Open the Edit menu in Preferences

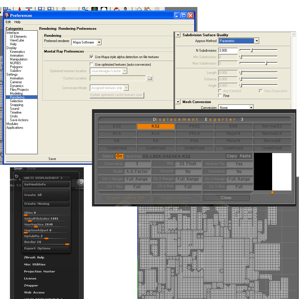click(x=8, y=22)
